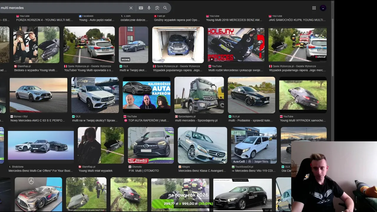This screenshot has height=212, width=377.
Task: Click inside the 'multi mercedes' search field
Action: [x=63, y=8]
